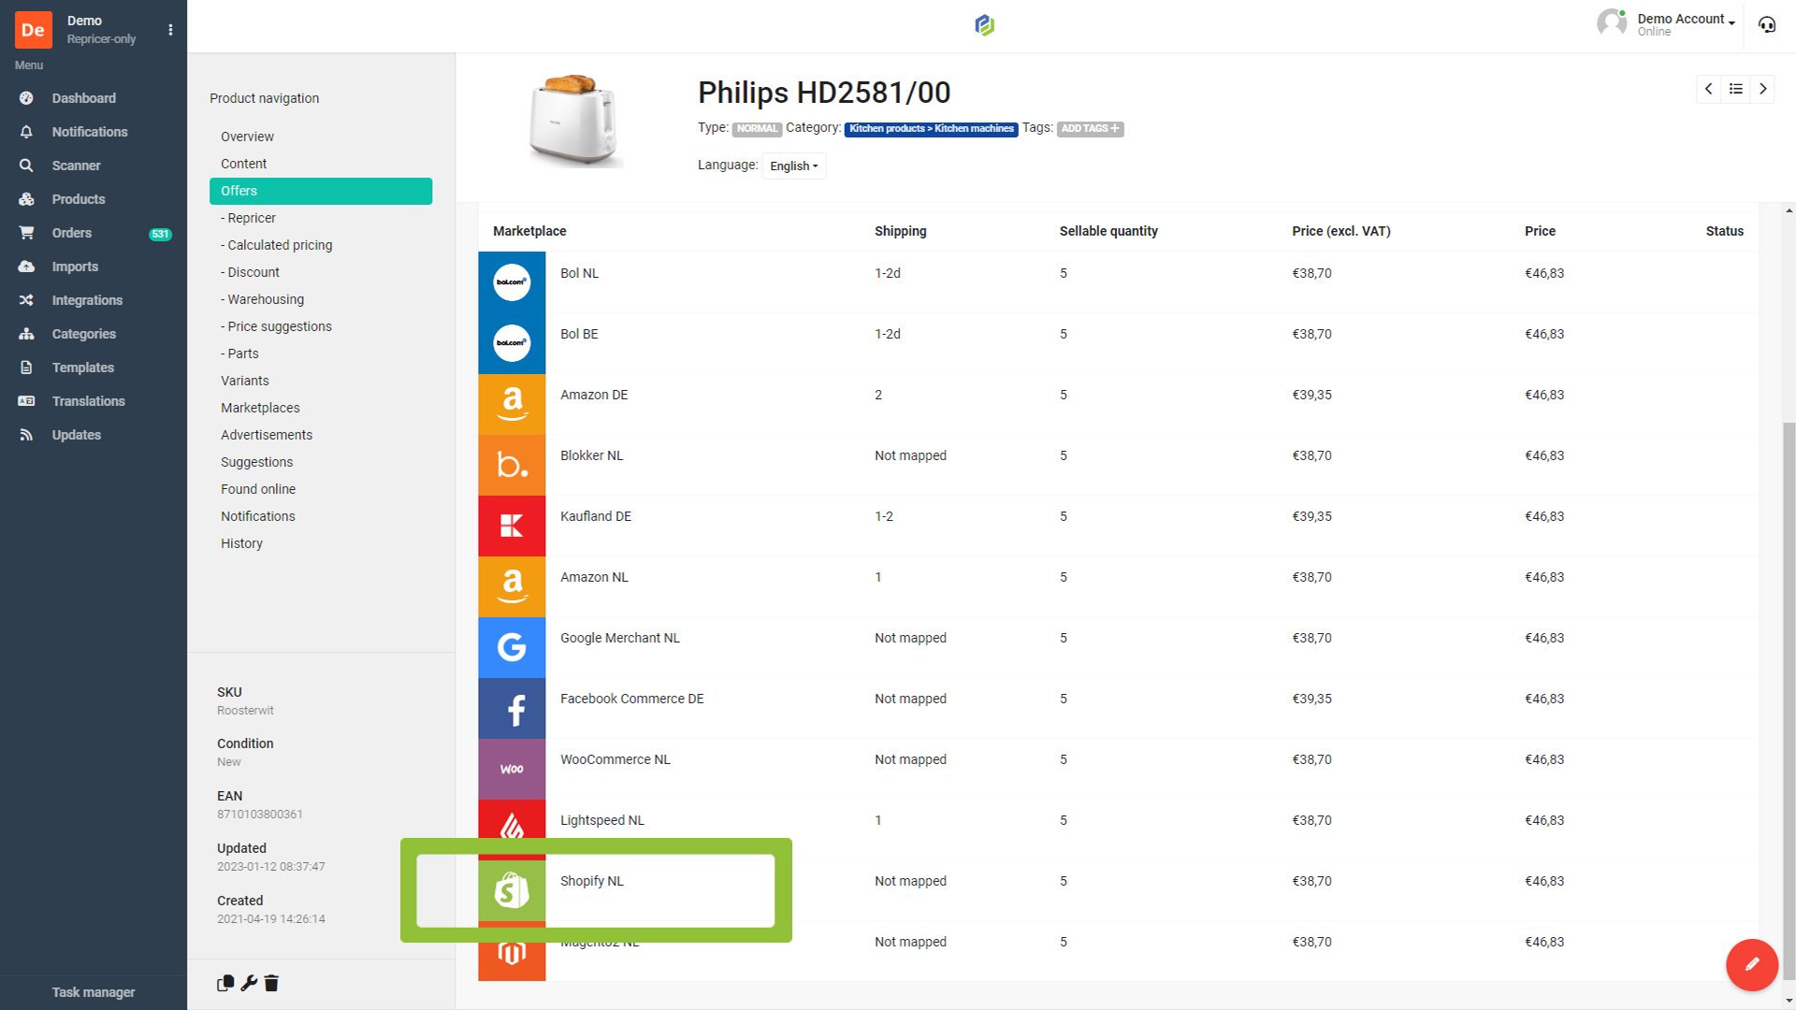The height and width of the screenshot is (1010, 1796).
Task: Click the Shopify NL marketplace row
Action: (592, 881)
